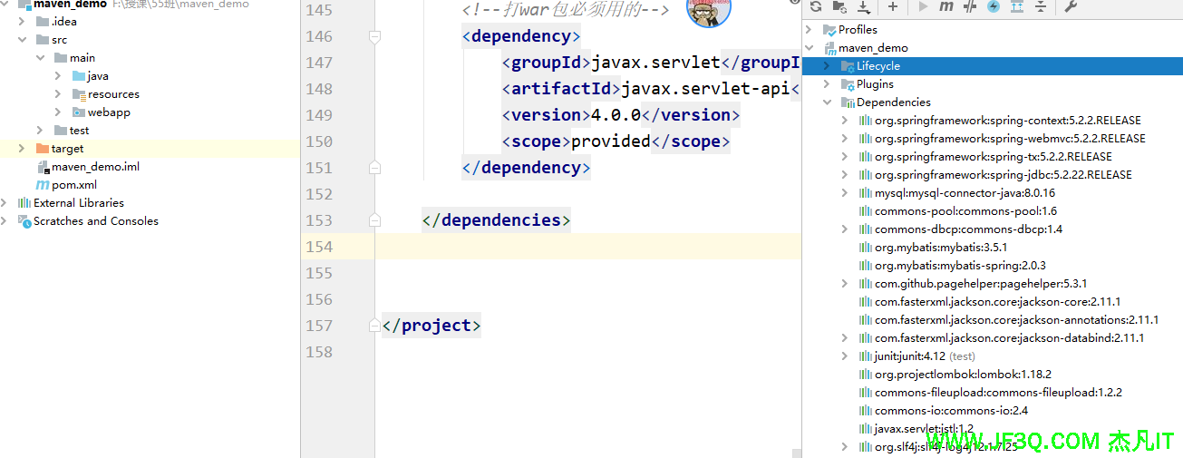Viewport: 1183px width, 458px height.
Task: Expand the Plugins node in Maven panel
Action: coord(827,84)
